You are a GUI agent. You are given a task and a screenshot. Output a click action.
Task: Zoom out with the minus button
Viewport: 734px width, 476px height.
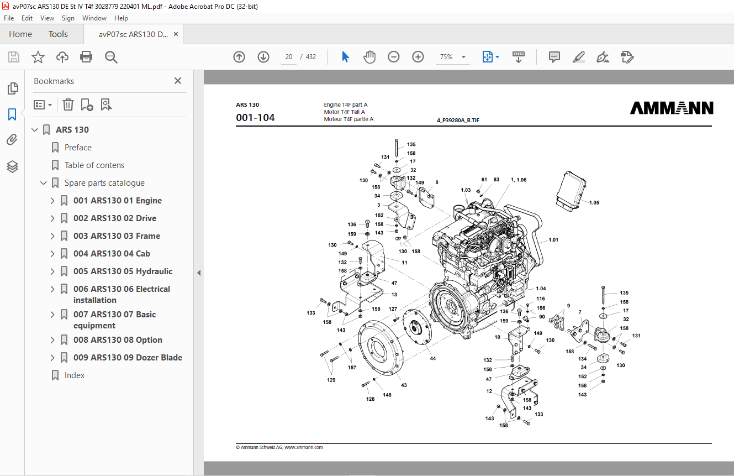point(394,57)
